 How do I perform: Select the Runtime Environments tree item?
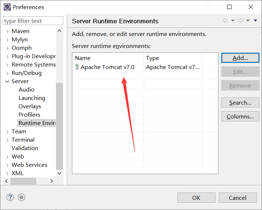[37, 123]
